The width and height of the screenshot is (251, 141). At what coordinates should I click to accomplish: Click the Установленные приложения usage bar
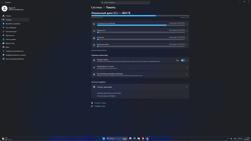141,25
